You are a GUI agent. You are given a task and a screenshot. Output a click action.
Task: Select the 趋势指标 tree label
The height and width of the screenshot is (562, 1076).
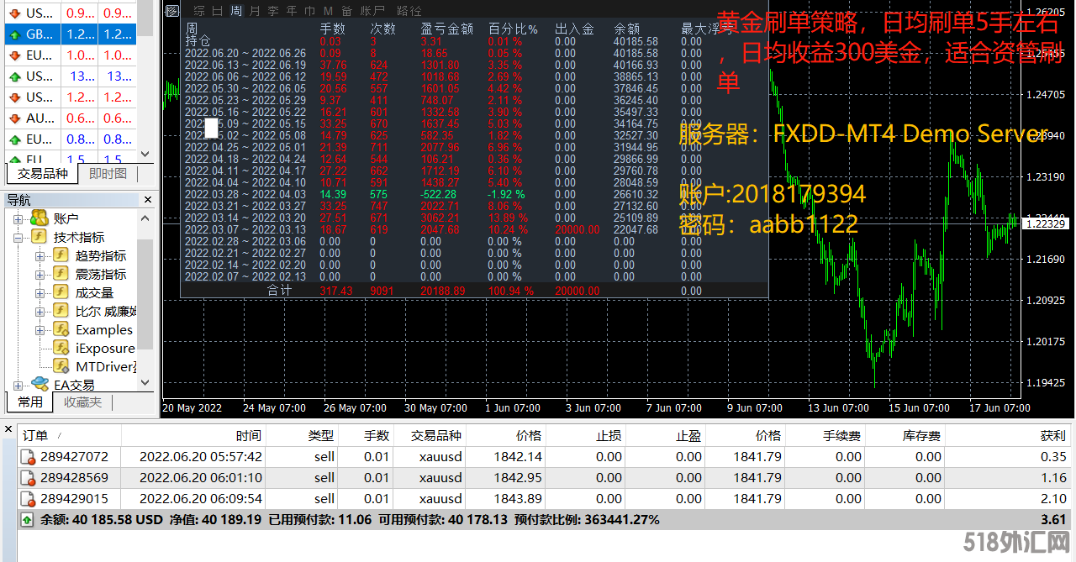[x=101, y=256]
